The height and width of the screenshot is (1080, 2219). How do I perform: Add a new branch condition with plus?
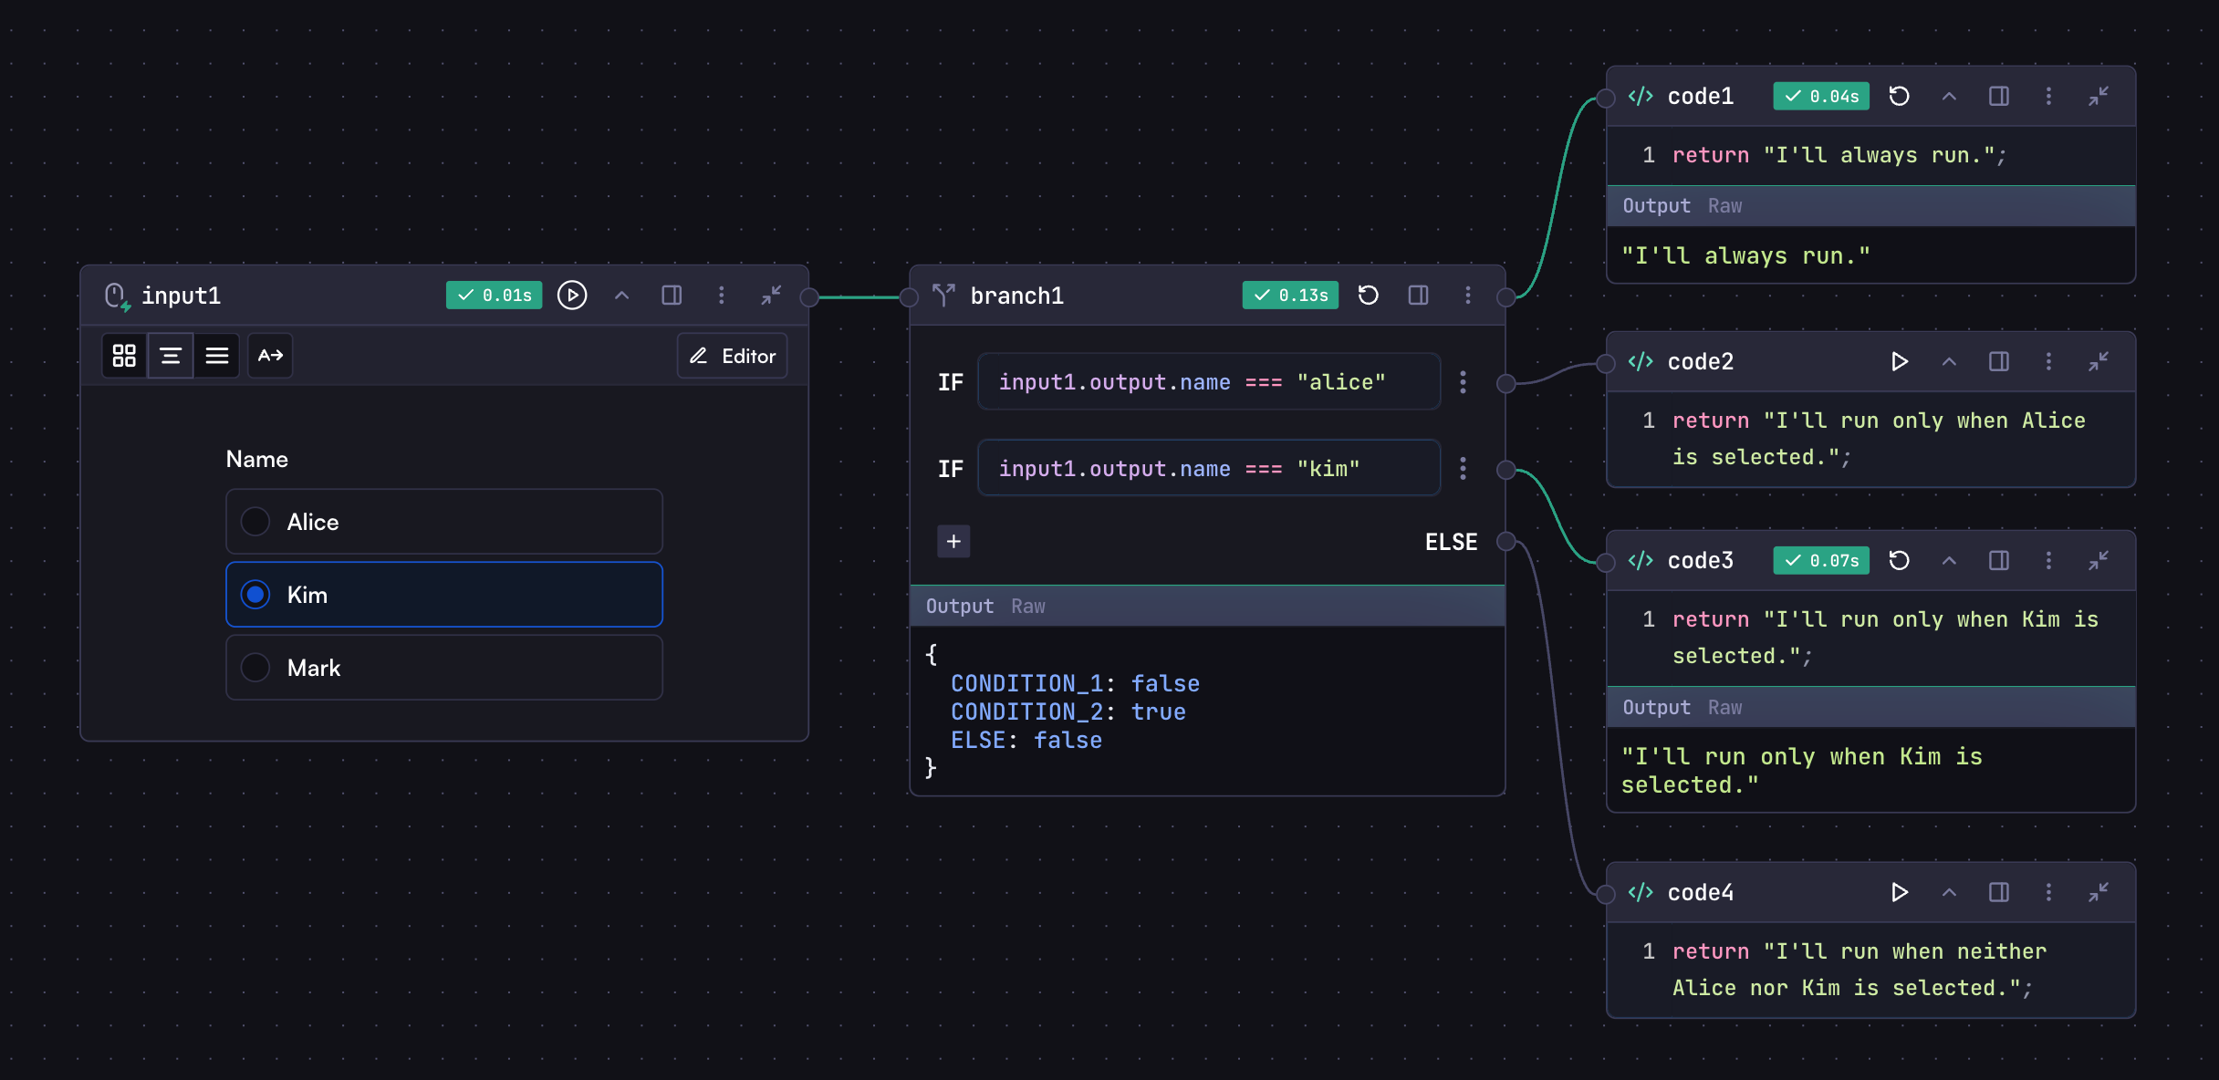953,542
